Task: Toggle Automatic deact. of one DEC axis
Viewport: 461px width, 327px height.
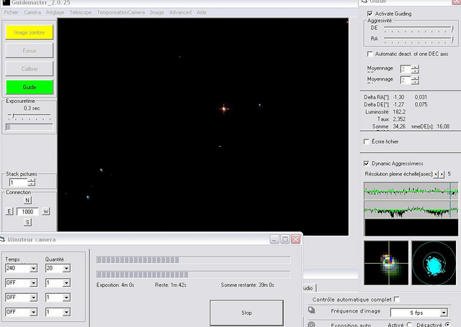Action: (x=370, y=54)
